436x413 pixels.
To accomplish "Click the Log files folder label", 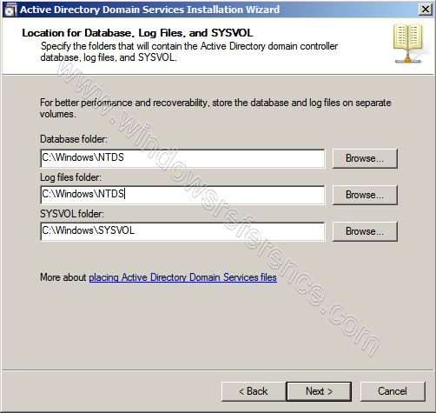I will click(70, 177).
